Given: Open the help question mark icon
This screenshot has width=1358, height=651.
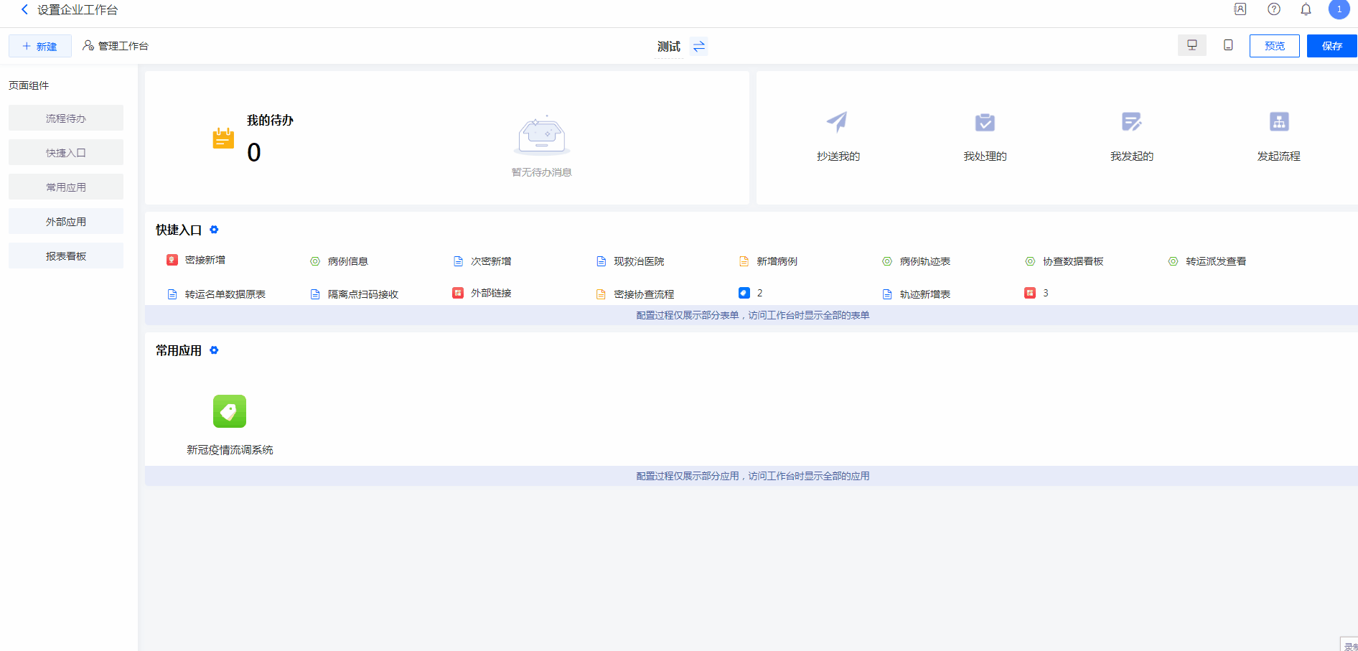Looking at the screenshot, I should coord(1274,9).
